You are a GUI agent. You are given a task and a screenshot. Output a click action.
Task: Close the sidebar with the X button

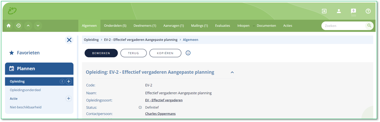click(x=69, y=40)
